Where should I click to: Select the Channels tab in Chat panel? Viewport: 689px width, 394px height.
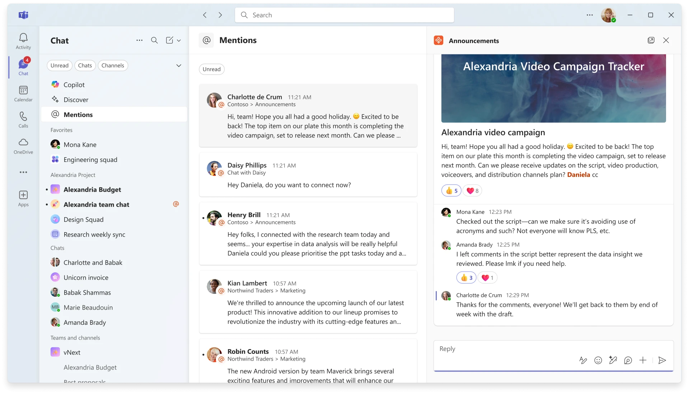(x=113, y=65)
